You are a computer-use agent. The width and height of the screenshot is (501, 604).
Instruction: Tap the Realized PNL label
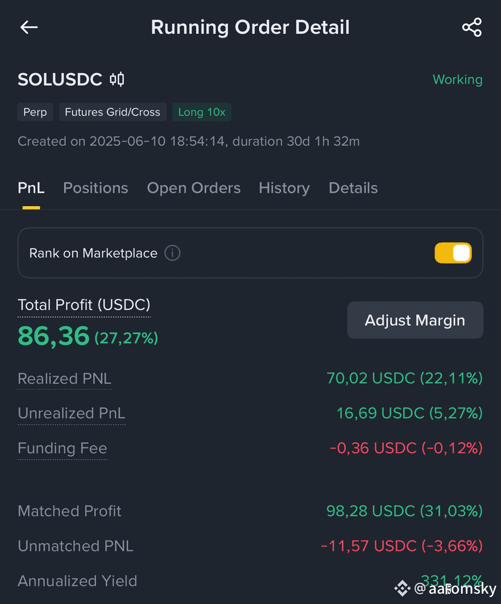click(x=64, y=378)
